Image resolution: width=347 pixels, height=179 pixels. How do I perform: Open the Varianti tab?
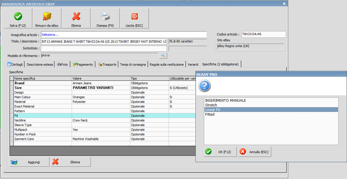point(193,65)
